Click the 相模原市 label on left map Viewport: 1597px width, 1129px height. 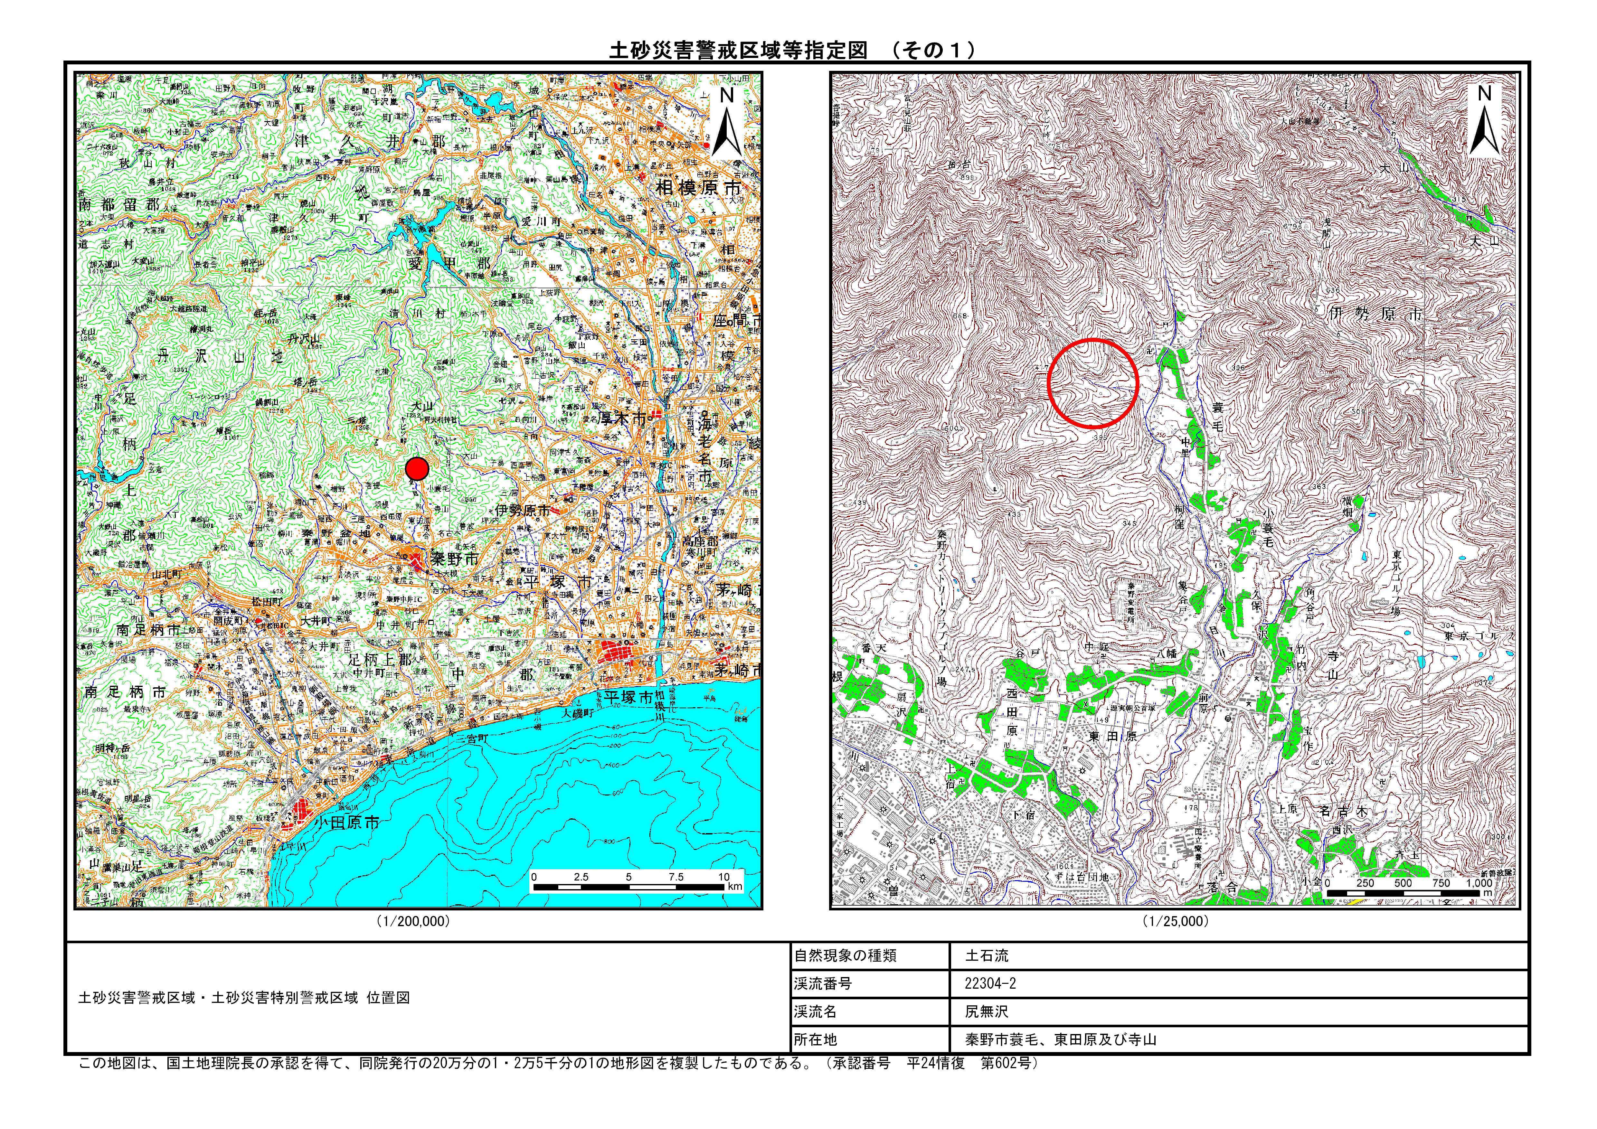(699, 188)
